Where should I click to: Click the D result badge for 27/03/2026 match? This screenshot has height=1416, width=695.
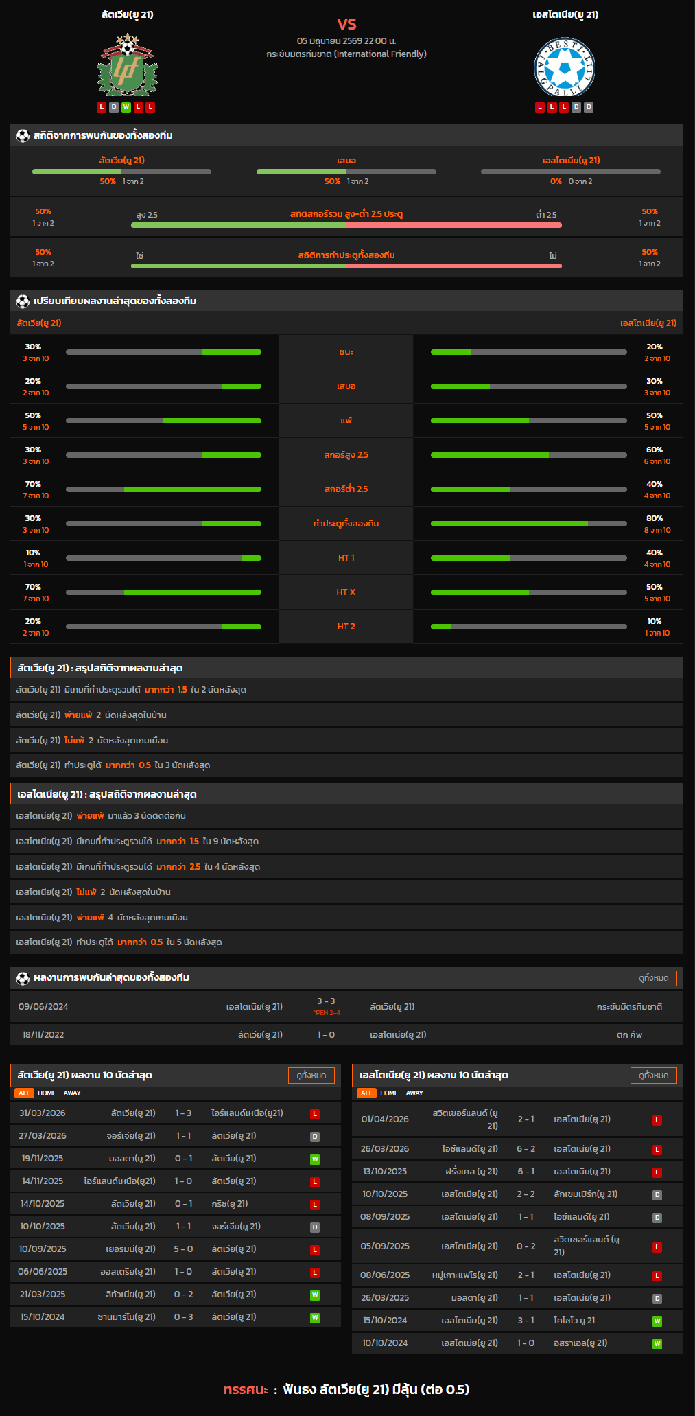point(315,1137)
